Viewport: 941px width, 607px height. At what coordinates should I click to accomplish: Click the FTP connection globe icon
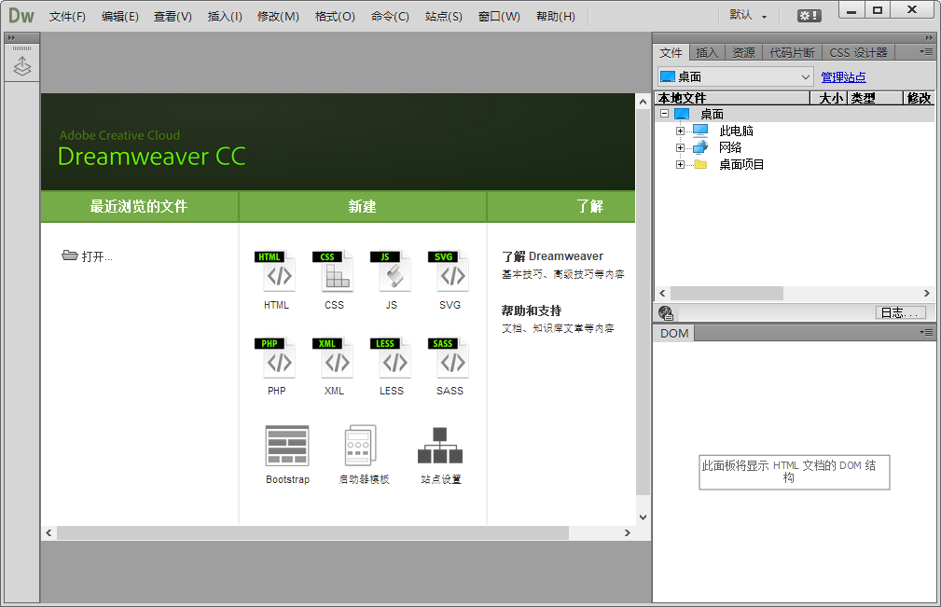pos(666,312)
